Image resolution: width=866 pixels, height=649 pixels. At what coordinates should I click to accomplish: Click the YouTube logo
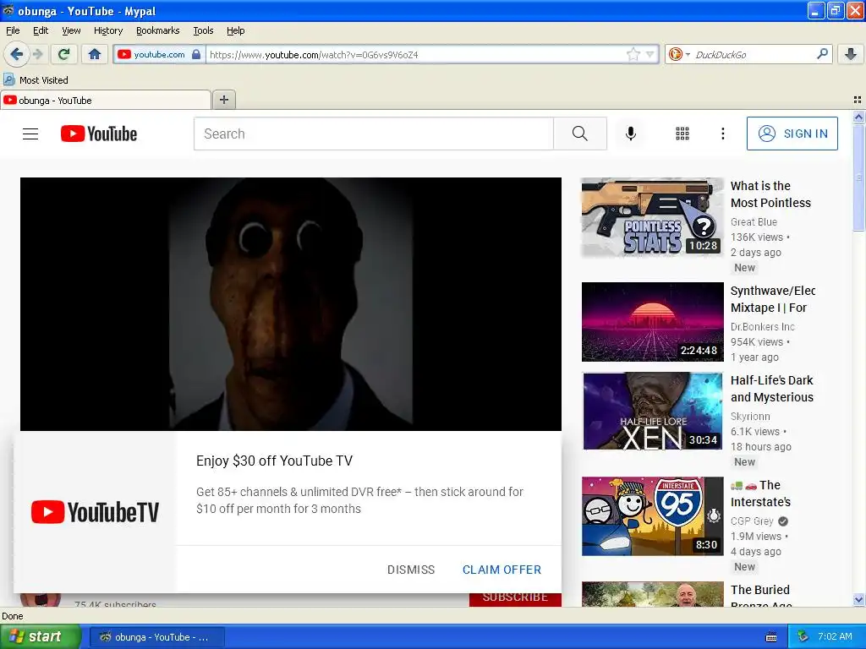pyautogui.click(x=99, y=134)
